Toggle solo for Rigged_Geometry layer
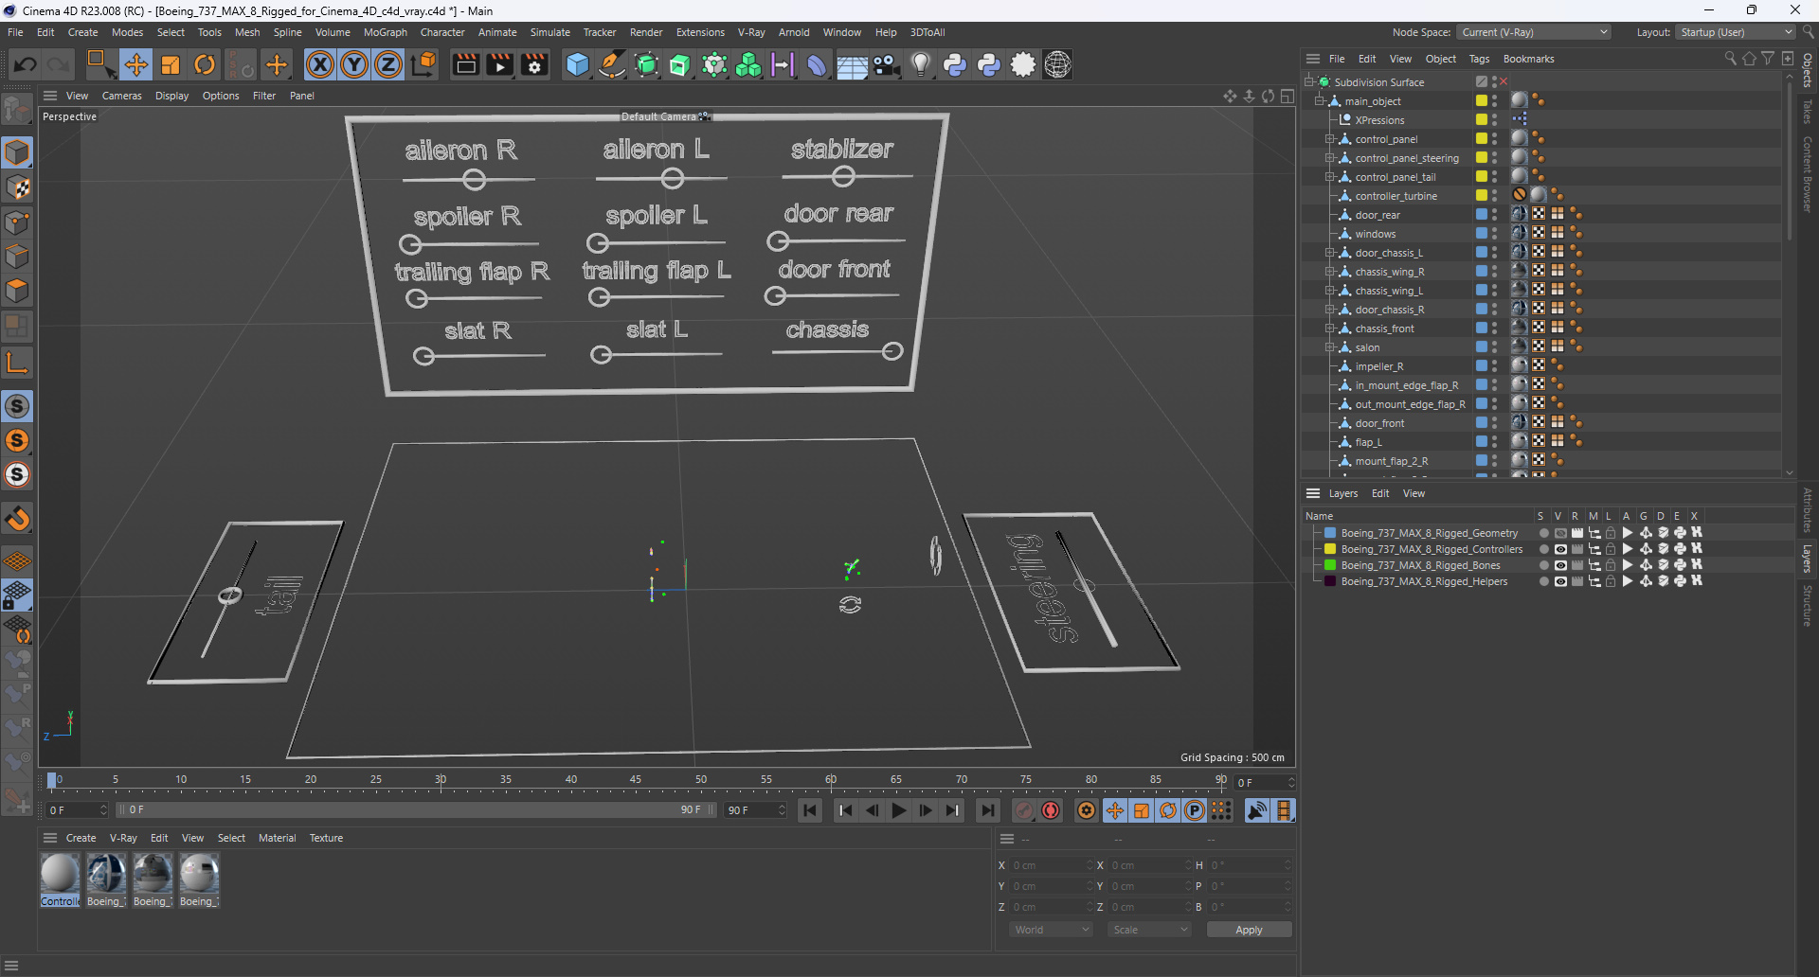Screen dimensions: 1819x977 (x=1543, y=533)
